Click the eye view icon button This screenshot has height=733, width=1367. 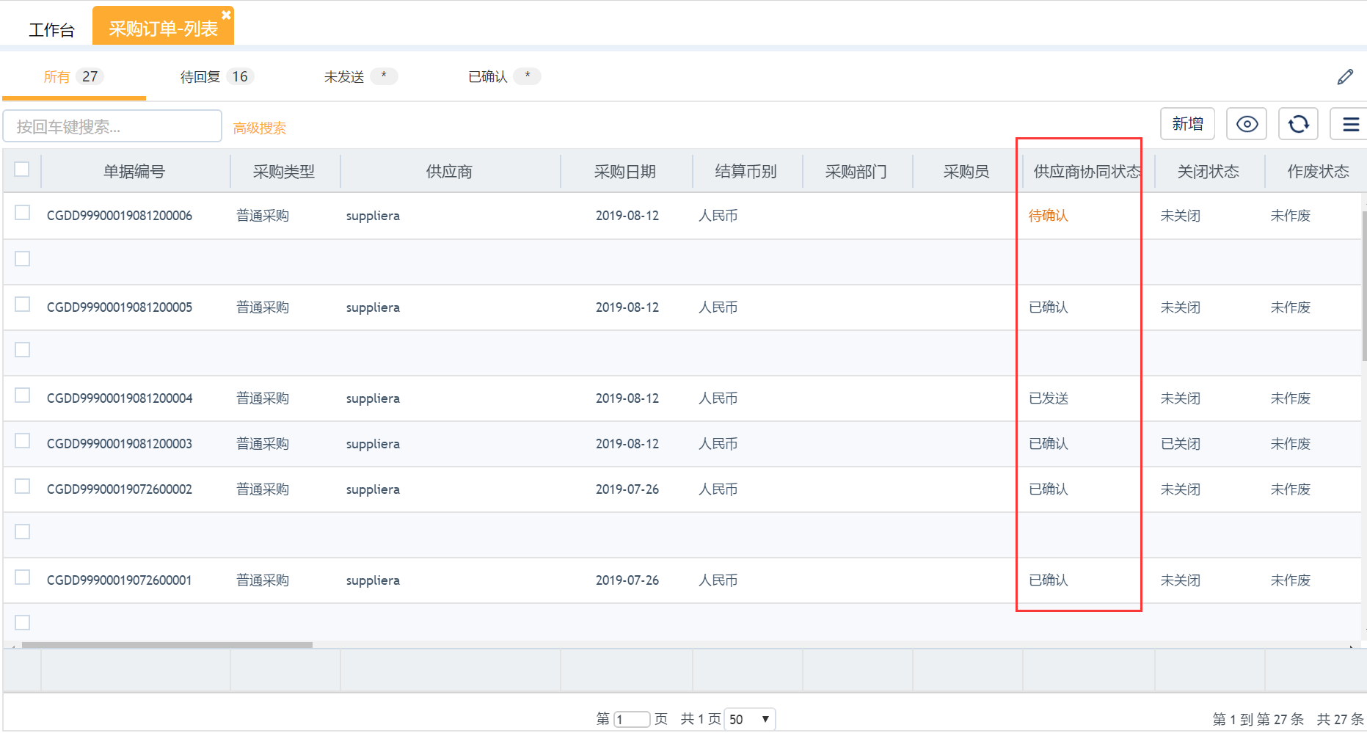coord(1247,124)
